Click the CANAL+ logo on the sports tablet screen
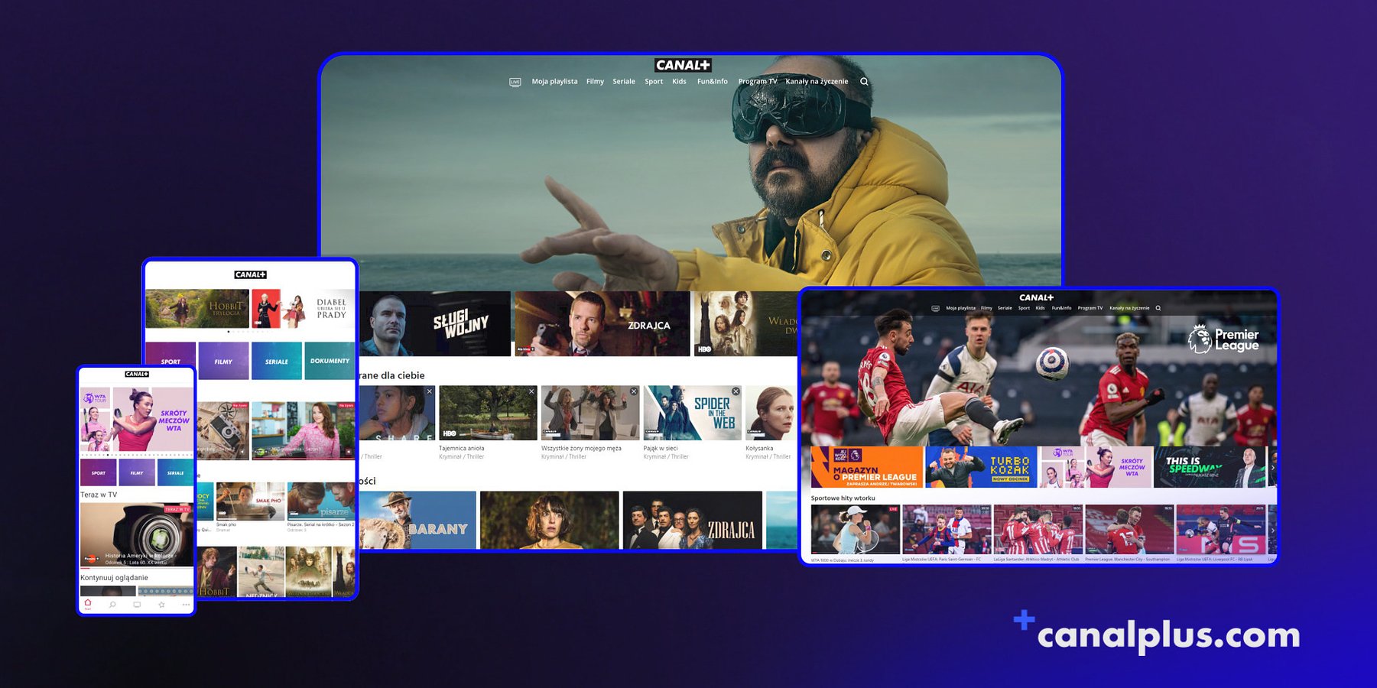Viewport: 1377px width, 688px height. pyautogui.click(x=1036, y=297)
